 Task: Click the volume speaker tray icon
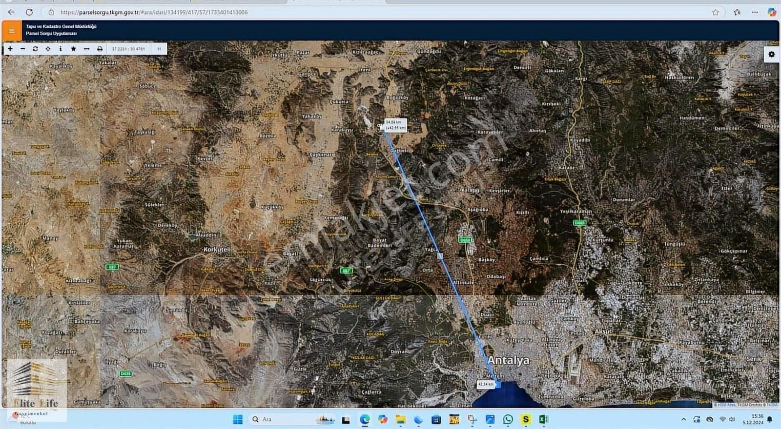click(x=732, y=419)
